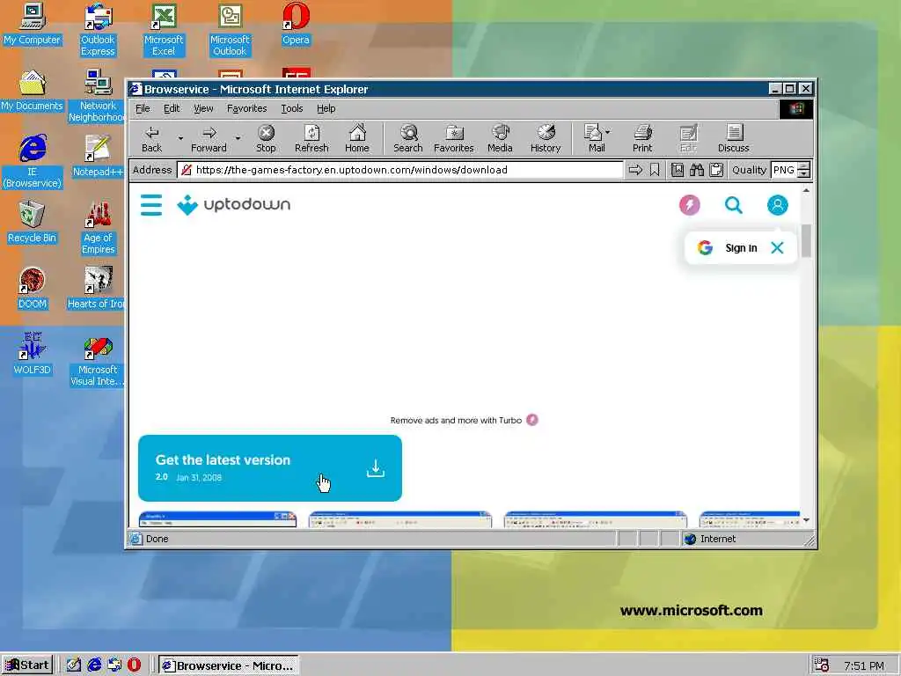901x676 pixels.
Task: Open the File menu
Action: tap(143, 108)
